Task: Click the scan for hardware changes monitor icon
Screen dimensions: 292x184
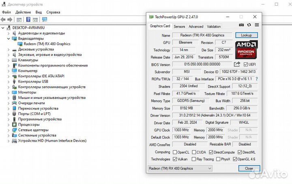Action: [44, 19]
